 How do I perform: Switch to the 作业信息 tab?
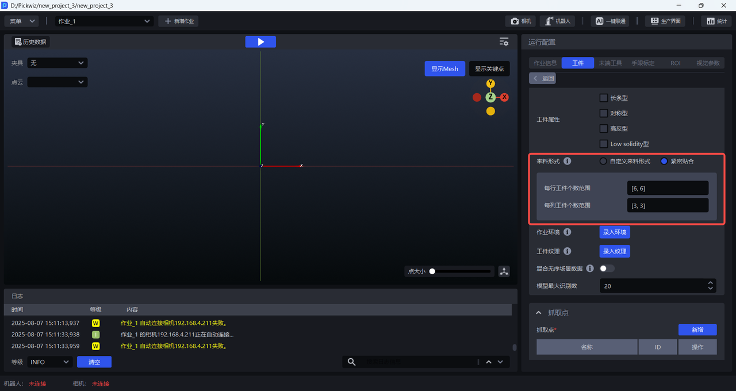click(545, 63)
